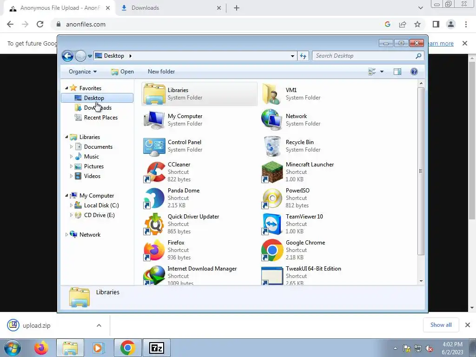Select the TeamViewer 10 shortcut icon

pos(272,225)
